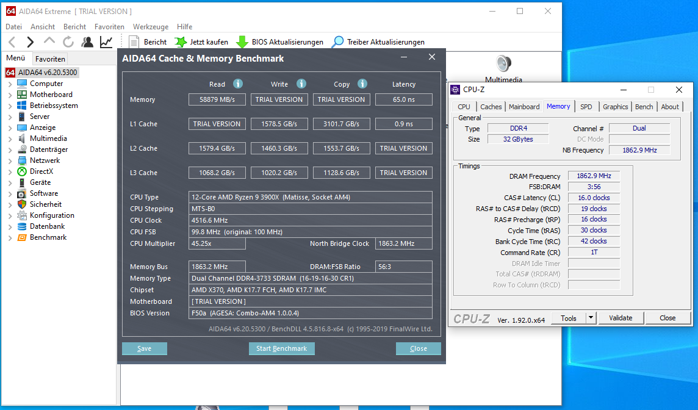Click the Computer monitor icon in tree

(x=22, y=83)
